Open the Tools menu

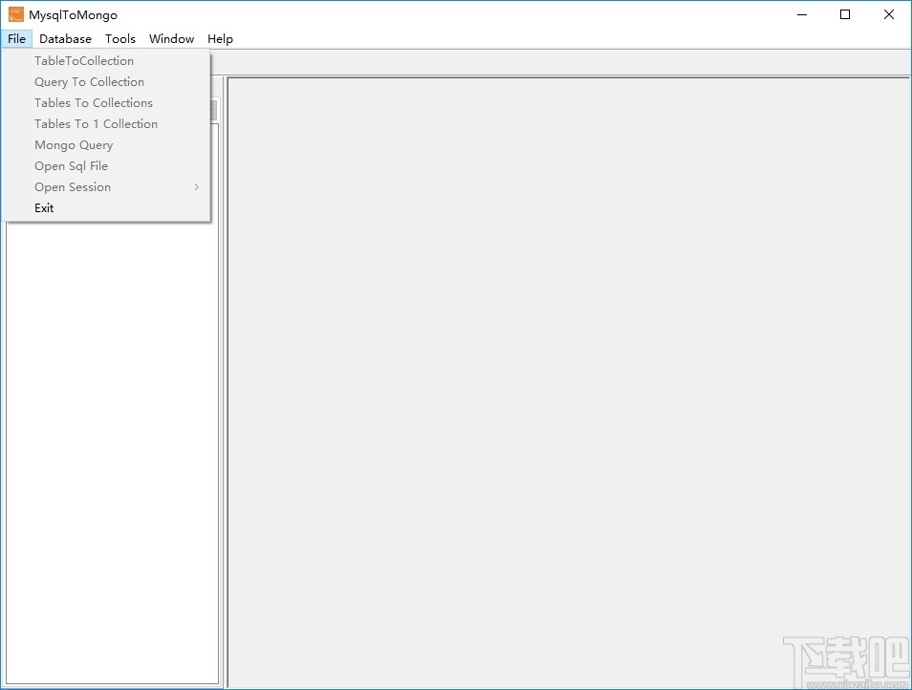click(x=119, y=38)
